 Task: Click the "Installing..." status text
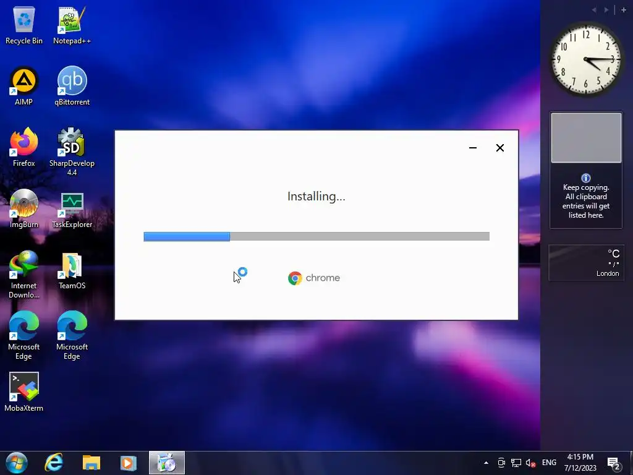316,196
